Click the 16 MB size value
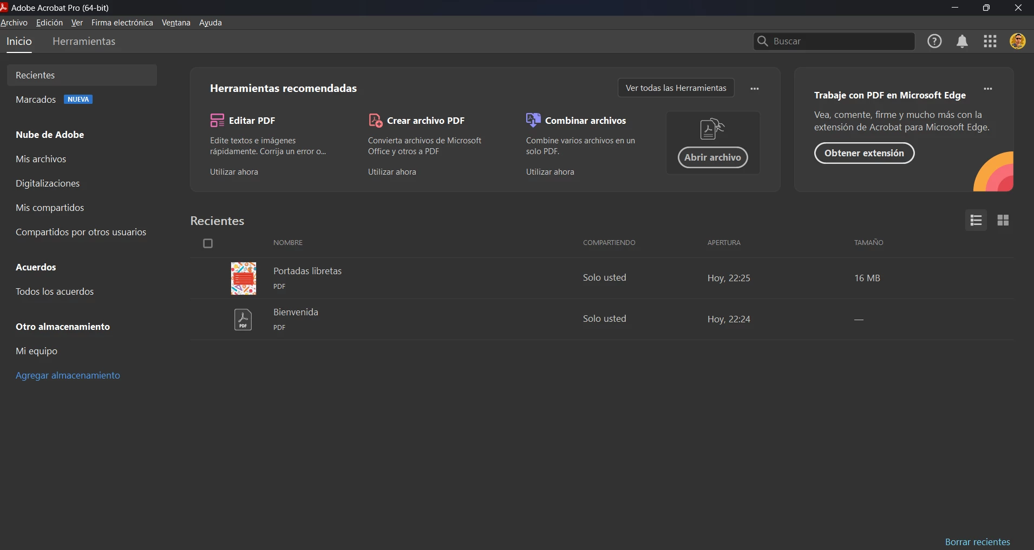 tap(867, 278)
